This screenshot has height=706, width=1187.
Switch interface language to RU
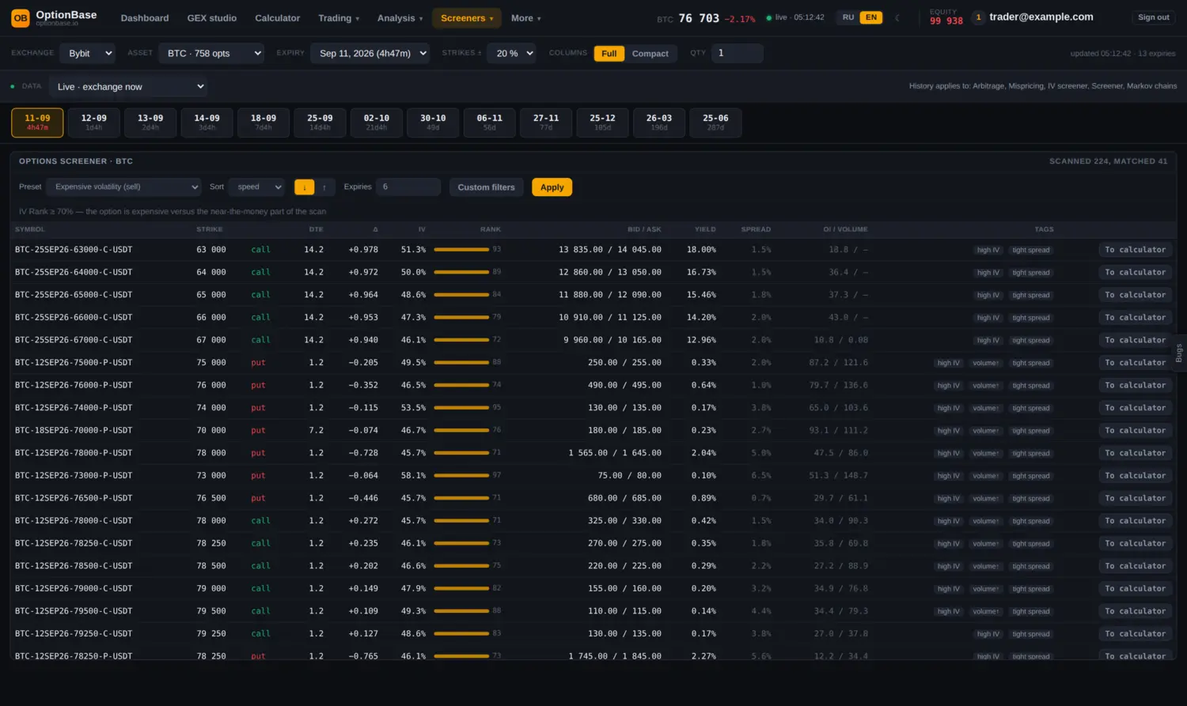(x=848, y=17)
